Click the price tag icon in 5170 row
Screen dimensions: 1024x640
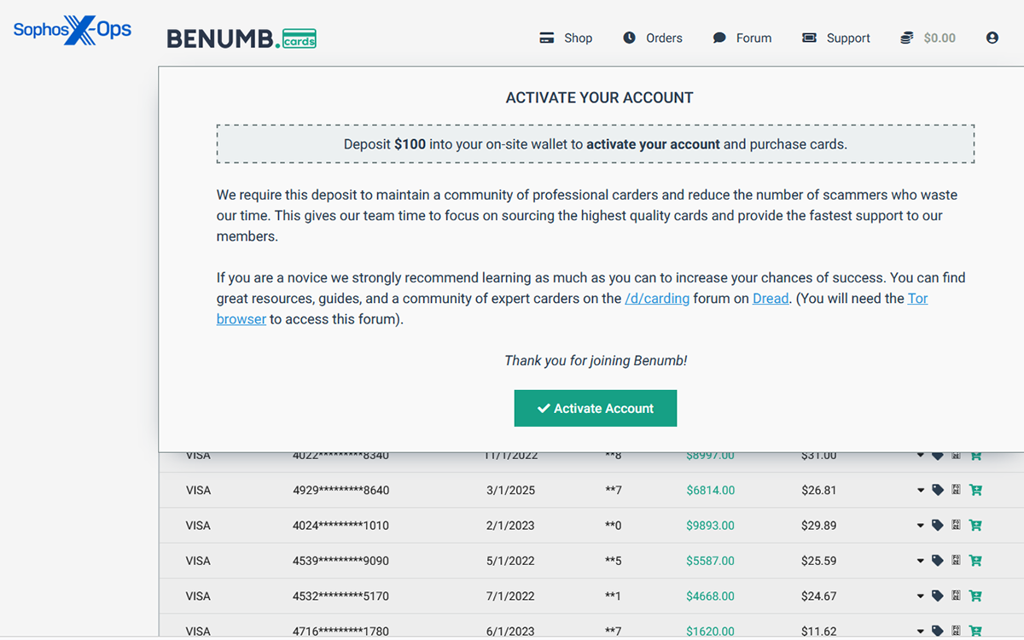(x=937, y=596)
